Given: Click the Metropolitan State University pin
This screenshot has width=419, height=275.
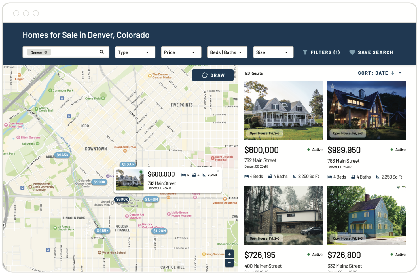Looking at the screenshot, I should pos(30,187).
